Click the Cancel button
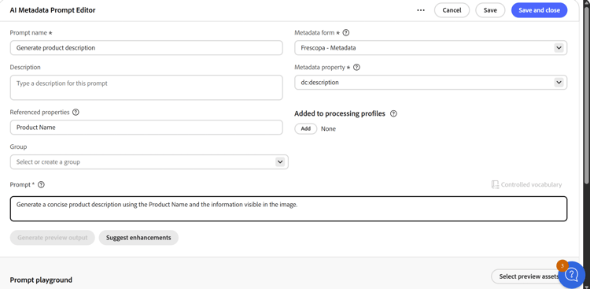The width and height of the screenshot is (590, 289). pos(452,10)
